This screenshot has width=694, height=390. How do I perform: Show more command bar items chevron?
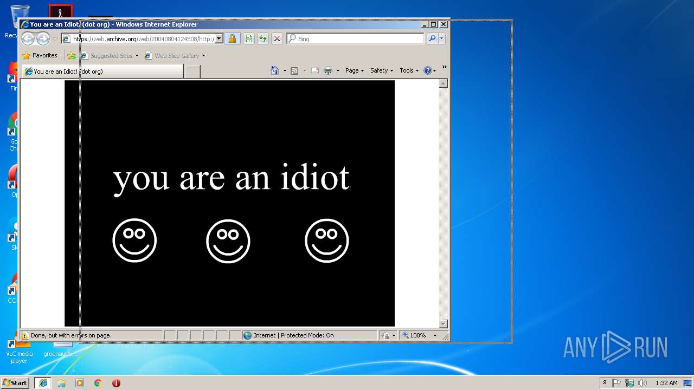444,68
